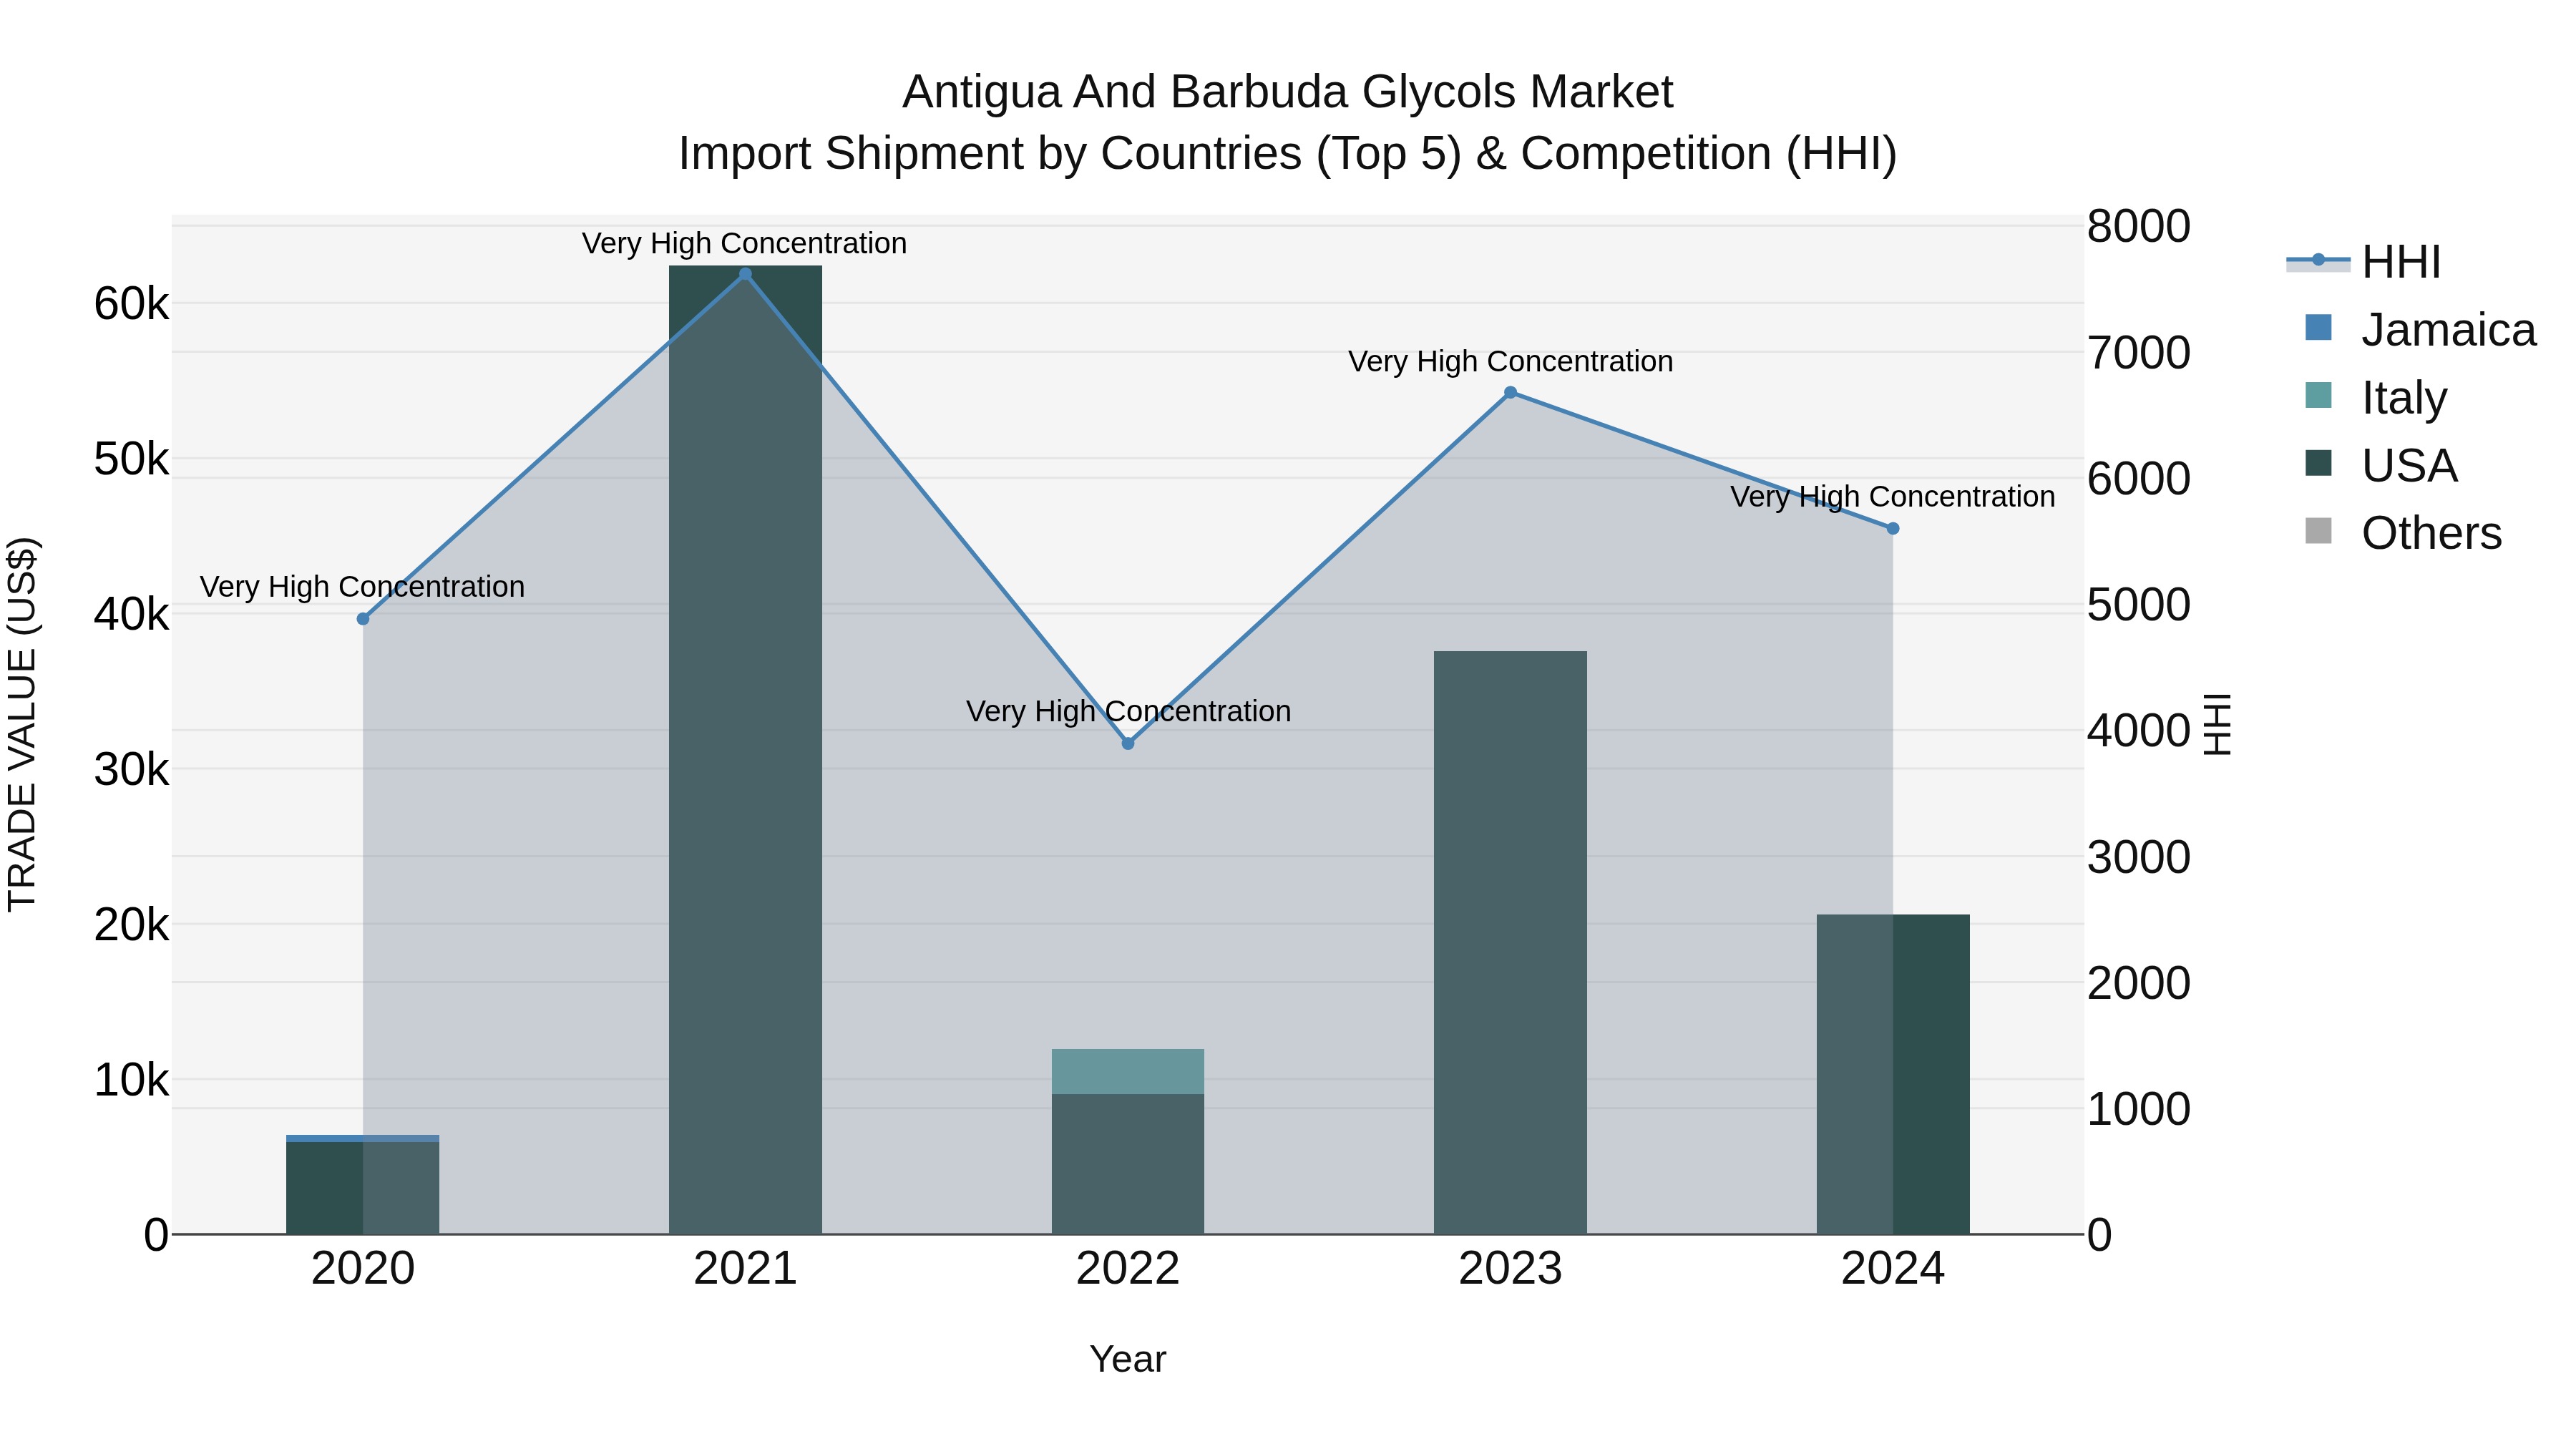The height and width of the screenshot is (1449, 2576).
Task: Click the 2022 Very High Concentration annotation
Action: [1128, 712]
